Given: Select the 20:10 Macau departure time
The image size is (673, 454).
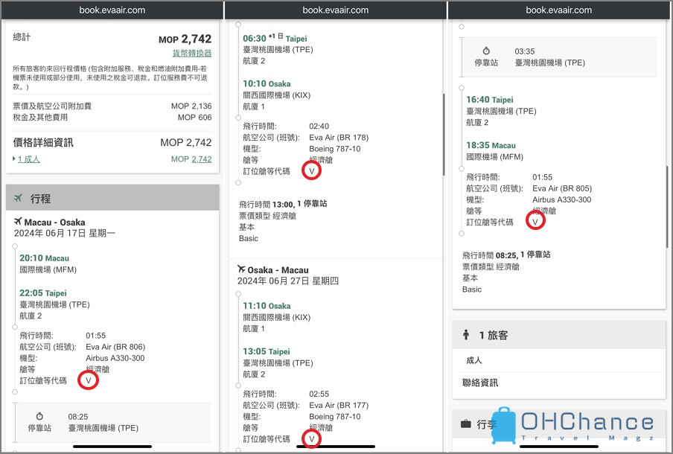Looking at the screenshot, I should (x=44, y=258).
